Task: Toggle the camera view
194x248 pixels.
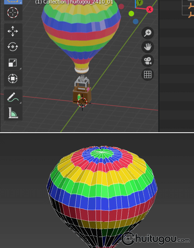Action: (x=148, y=61)
